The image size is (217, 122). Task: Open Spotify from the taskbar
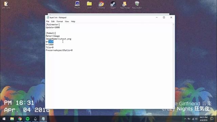[28, 119]
